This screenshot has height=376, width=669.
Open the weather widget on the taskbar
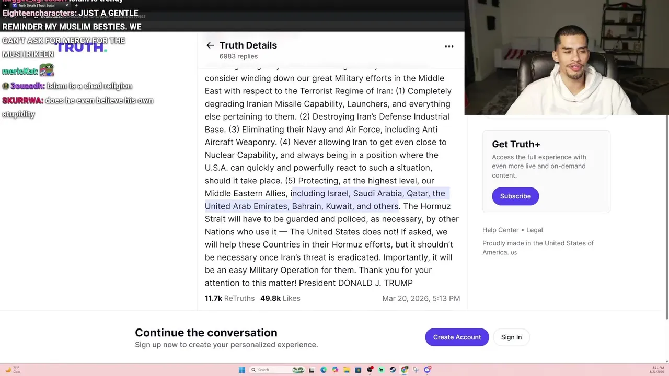[13, 370]
